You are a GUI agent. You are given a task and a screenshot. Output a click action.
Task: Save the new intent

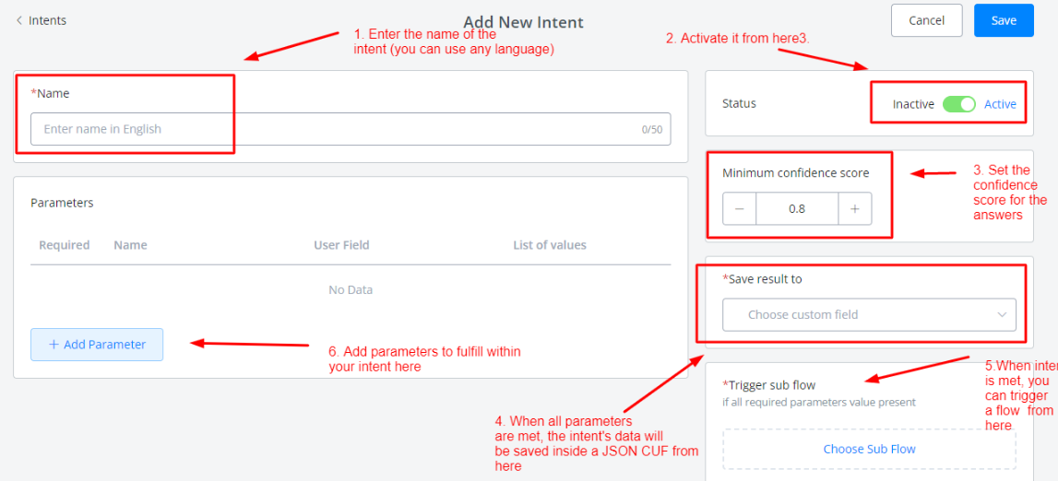[x=1004, y=20]
